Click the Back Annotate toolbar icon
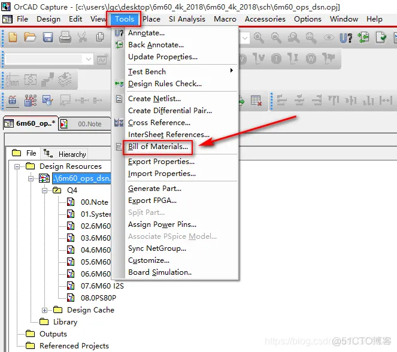 coord(363,38)
